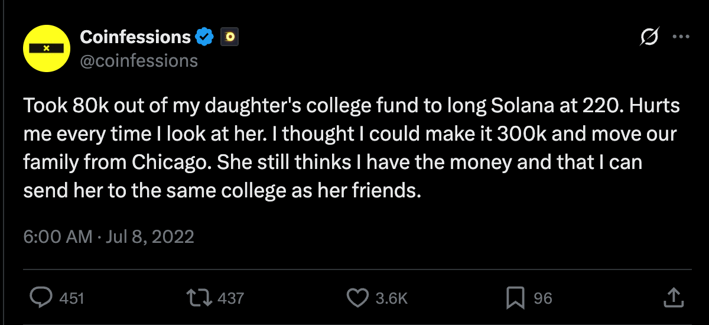Viewport: 709px width, 325px height.
Task: Click the share upload arrow icon
Action: (674, 297)
